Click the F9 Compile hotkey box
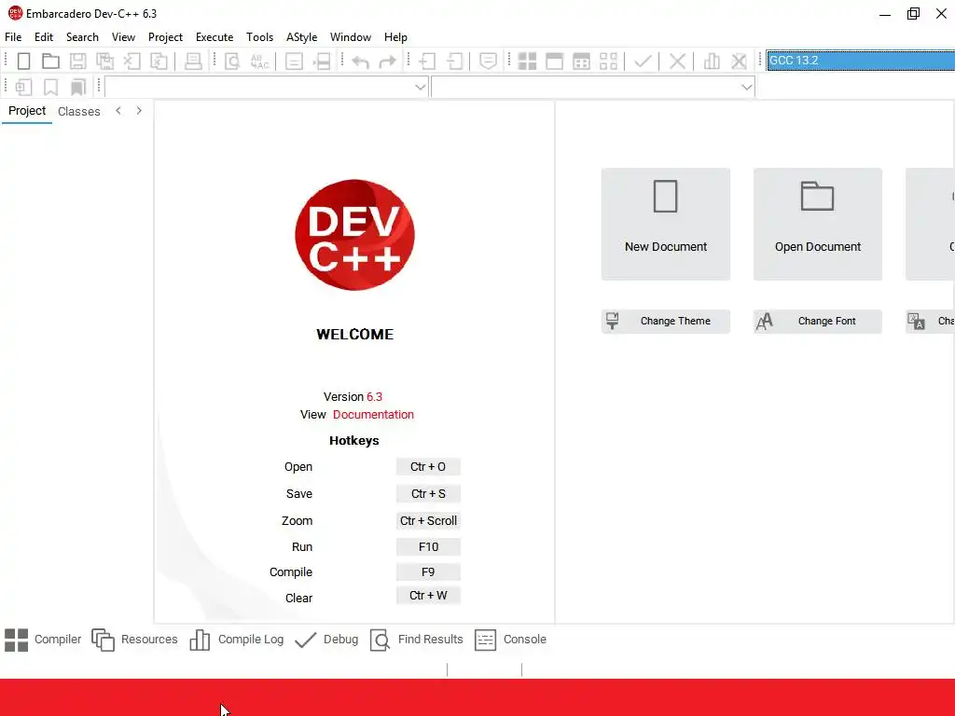Viewport: 955px width, 716px height. pyautogui.click(x=428, y=572)
